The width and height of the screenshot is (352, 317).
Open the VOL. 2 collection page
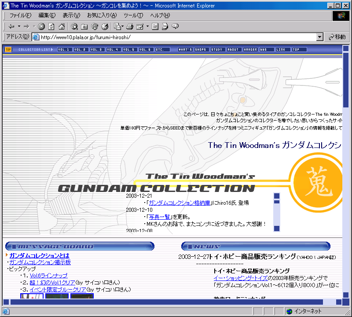click(81, 49)
